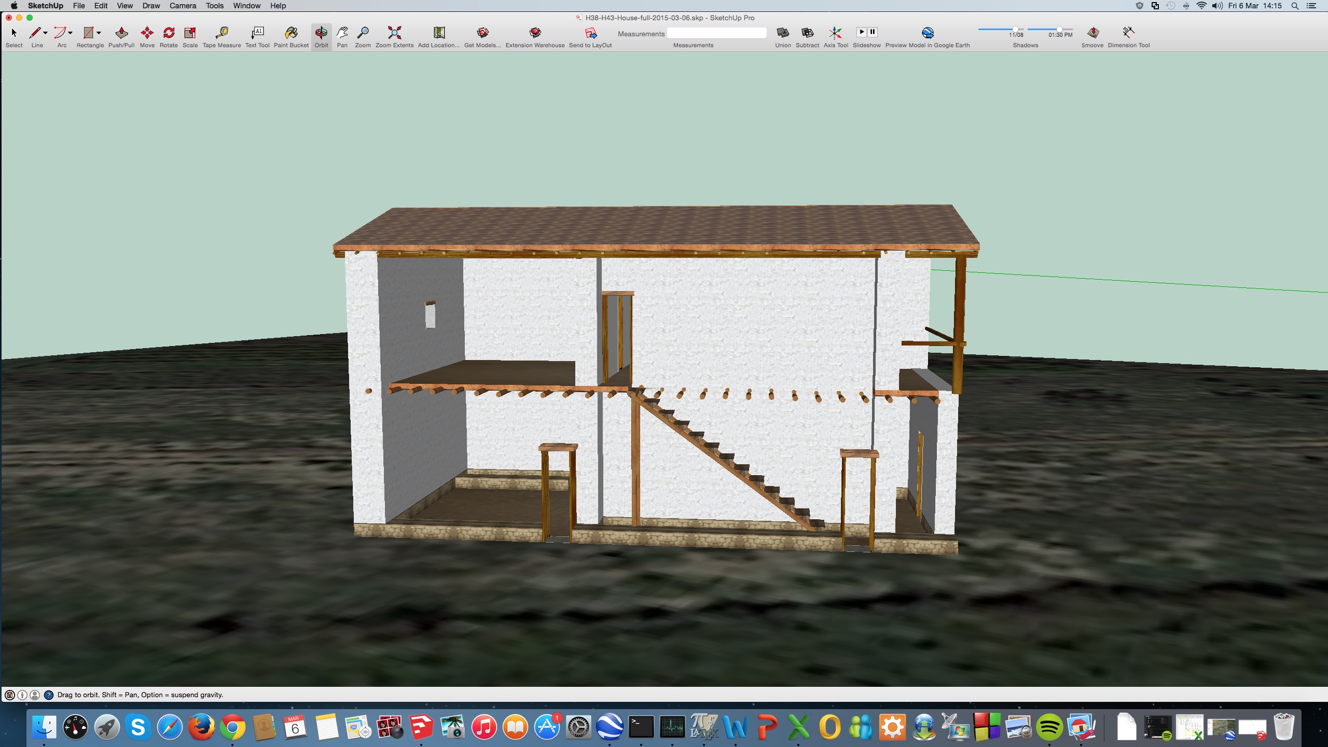Pause the slideshow
Image resolution: width=1328 pixels, height=747 pixels.
[873, 32]
